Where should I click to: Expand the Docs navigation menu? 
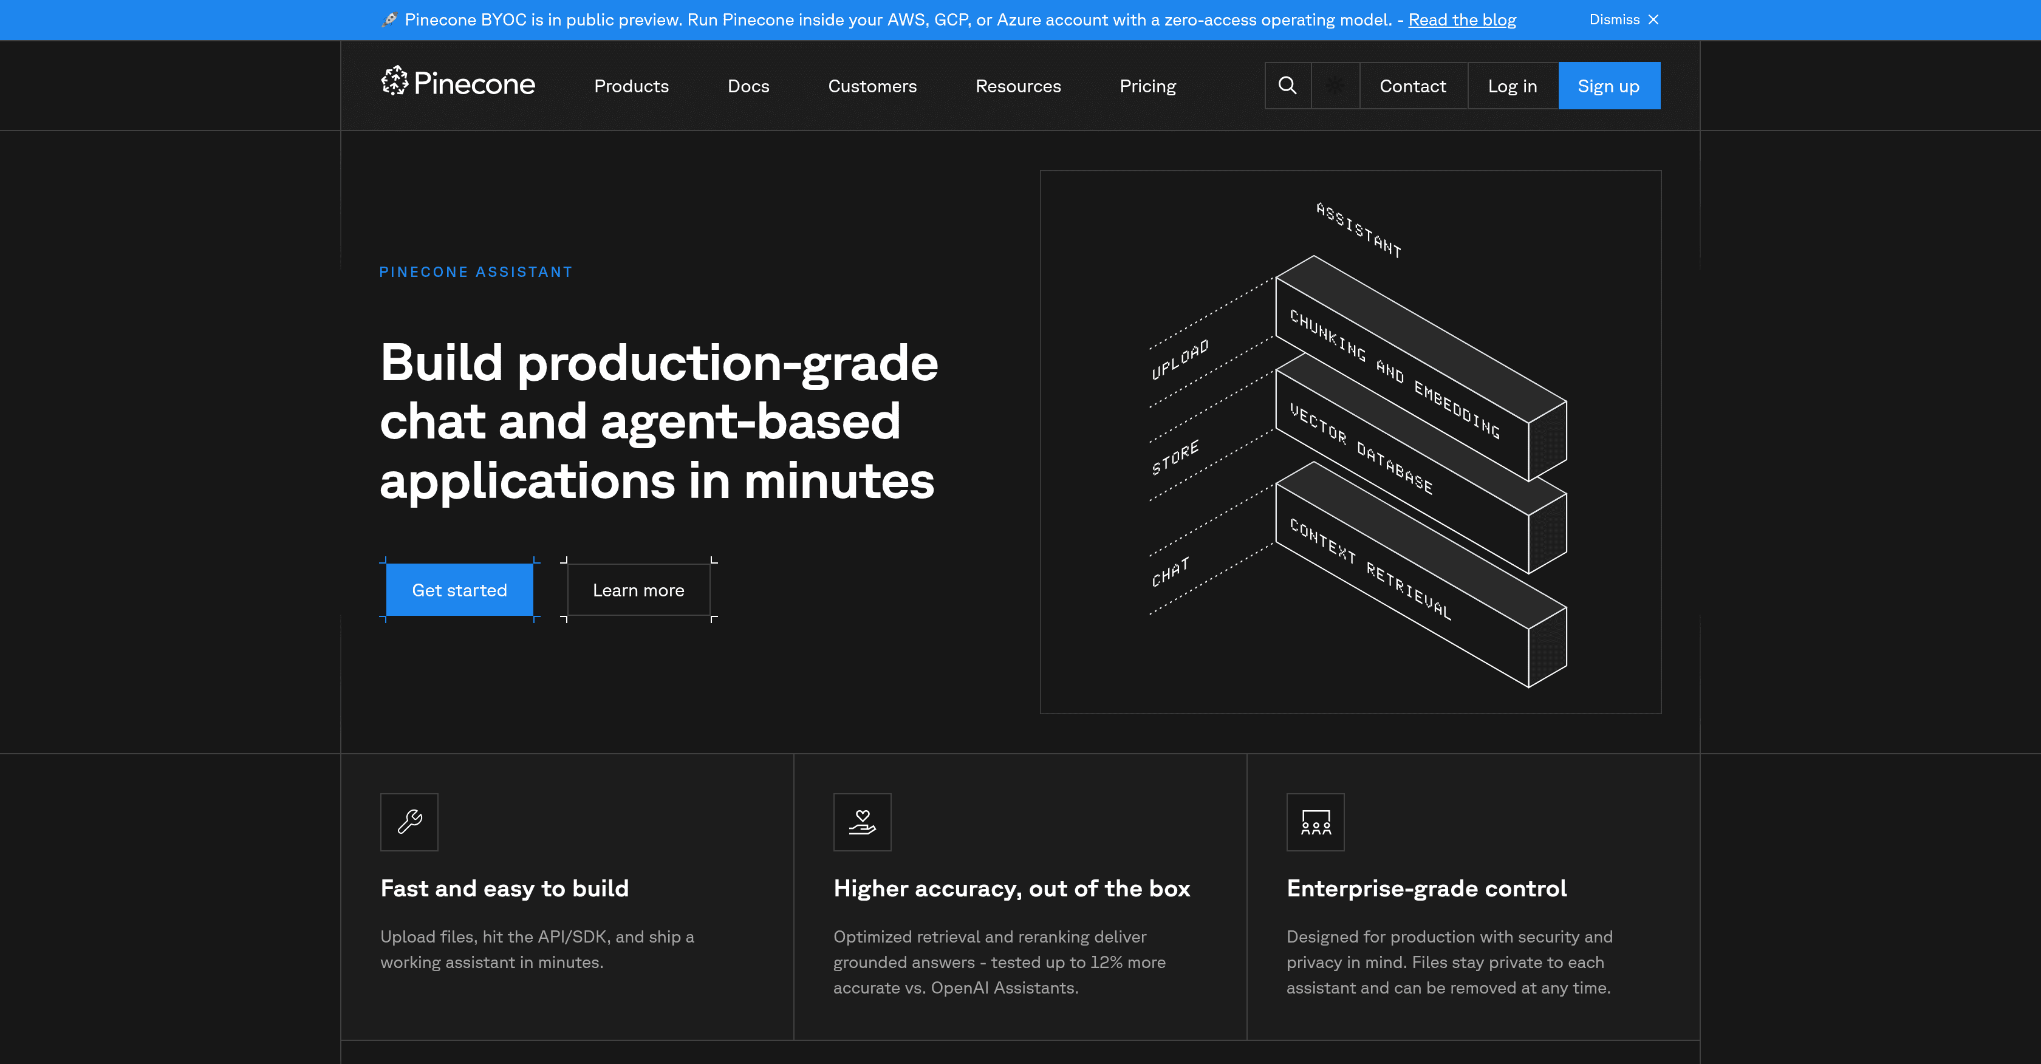748,86
